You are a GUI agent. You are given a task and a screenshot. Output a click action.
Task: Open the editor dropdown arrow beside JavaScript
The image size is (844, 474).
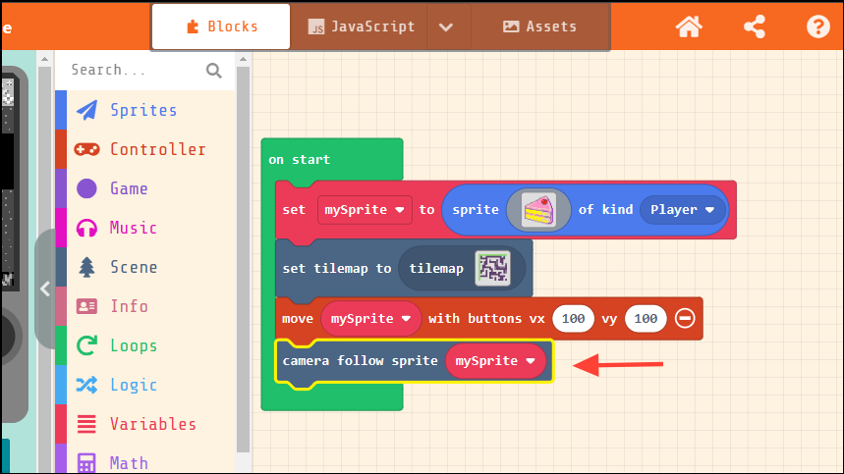446,26
